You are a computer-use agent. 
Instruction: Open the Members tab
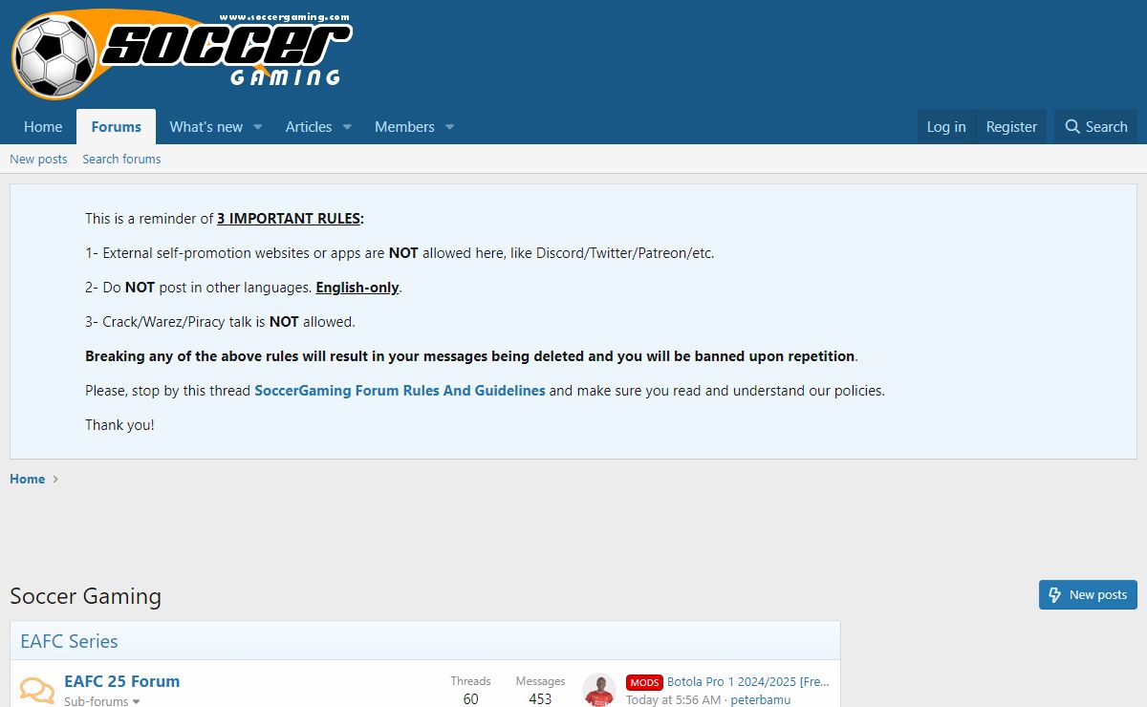pos(404,127)
